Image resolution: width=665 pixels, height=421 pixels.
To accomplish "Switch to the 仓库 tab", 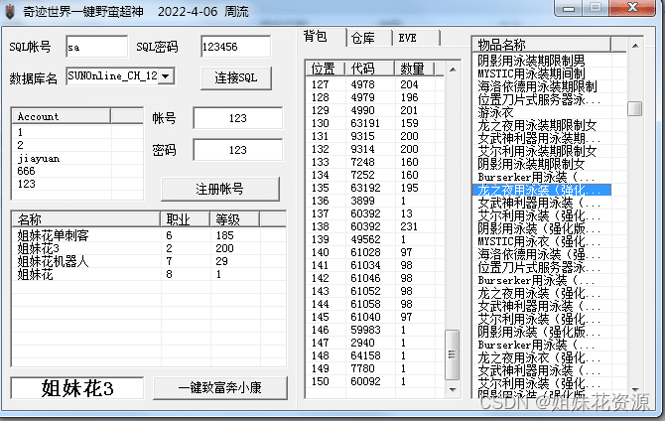I will [362, 39].
